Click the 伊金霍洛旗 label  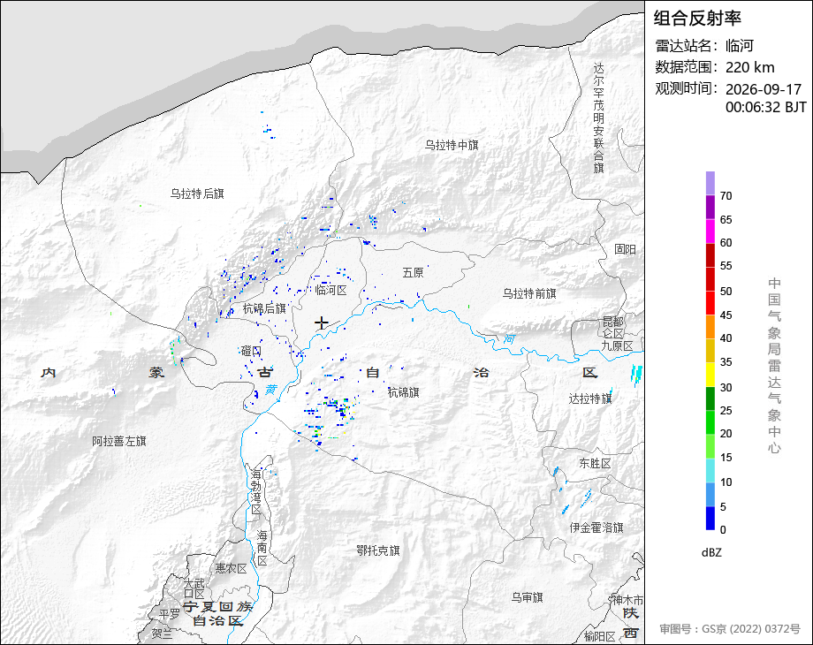596,527
